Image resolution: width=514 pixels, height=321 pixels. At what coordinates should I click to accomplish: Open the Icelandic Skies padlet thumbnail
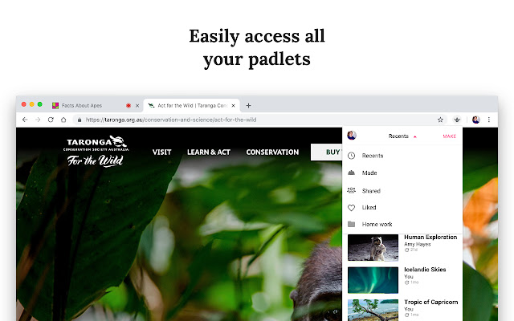(x=373, y=280)
